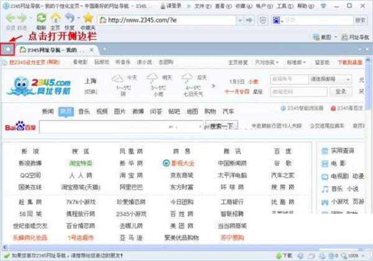Open the 查看(V) menu
The height and width of the screenshot is (261, 373).
coord(223,6)
